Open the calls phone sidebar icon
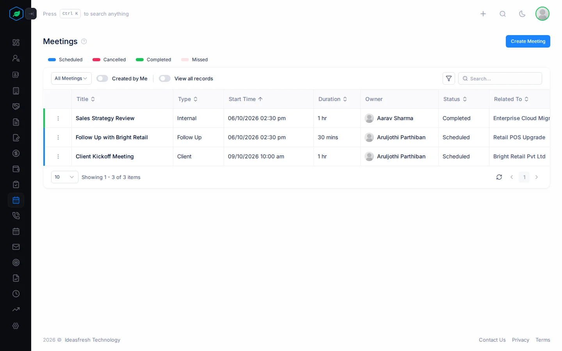562x351 pixels. (16, 216)
